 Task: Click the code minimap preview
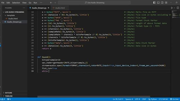coord(175,14)
